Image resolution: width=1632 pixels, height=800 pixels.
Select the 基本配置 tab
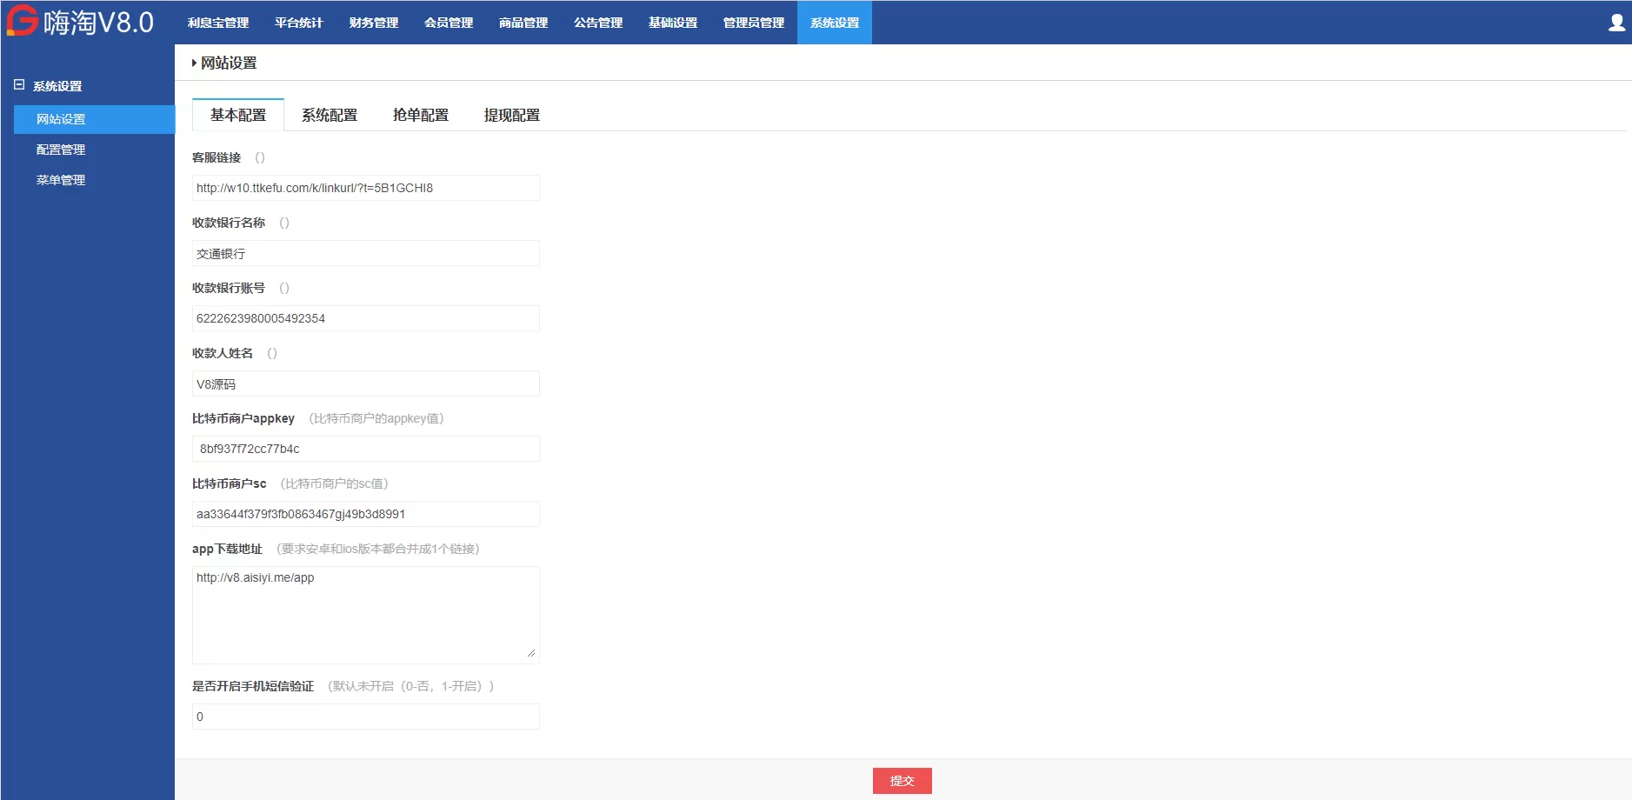pos(238,115)
